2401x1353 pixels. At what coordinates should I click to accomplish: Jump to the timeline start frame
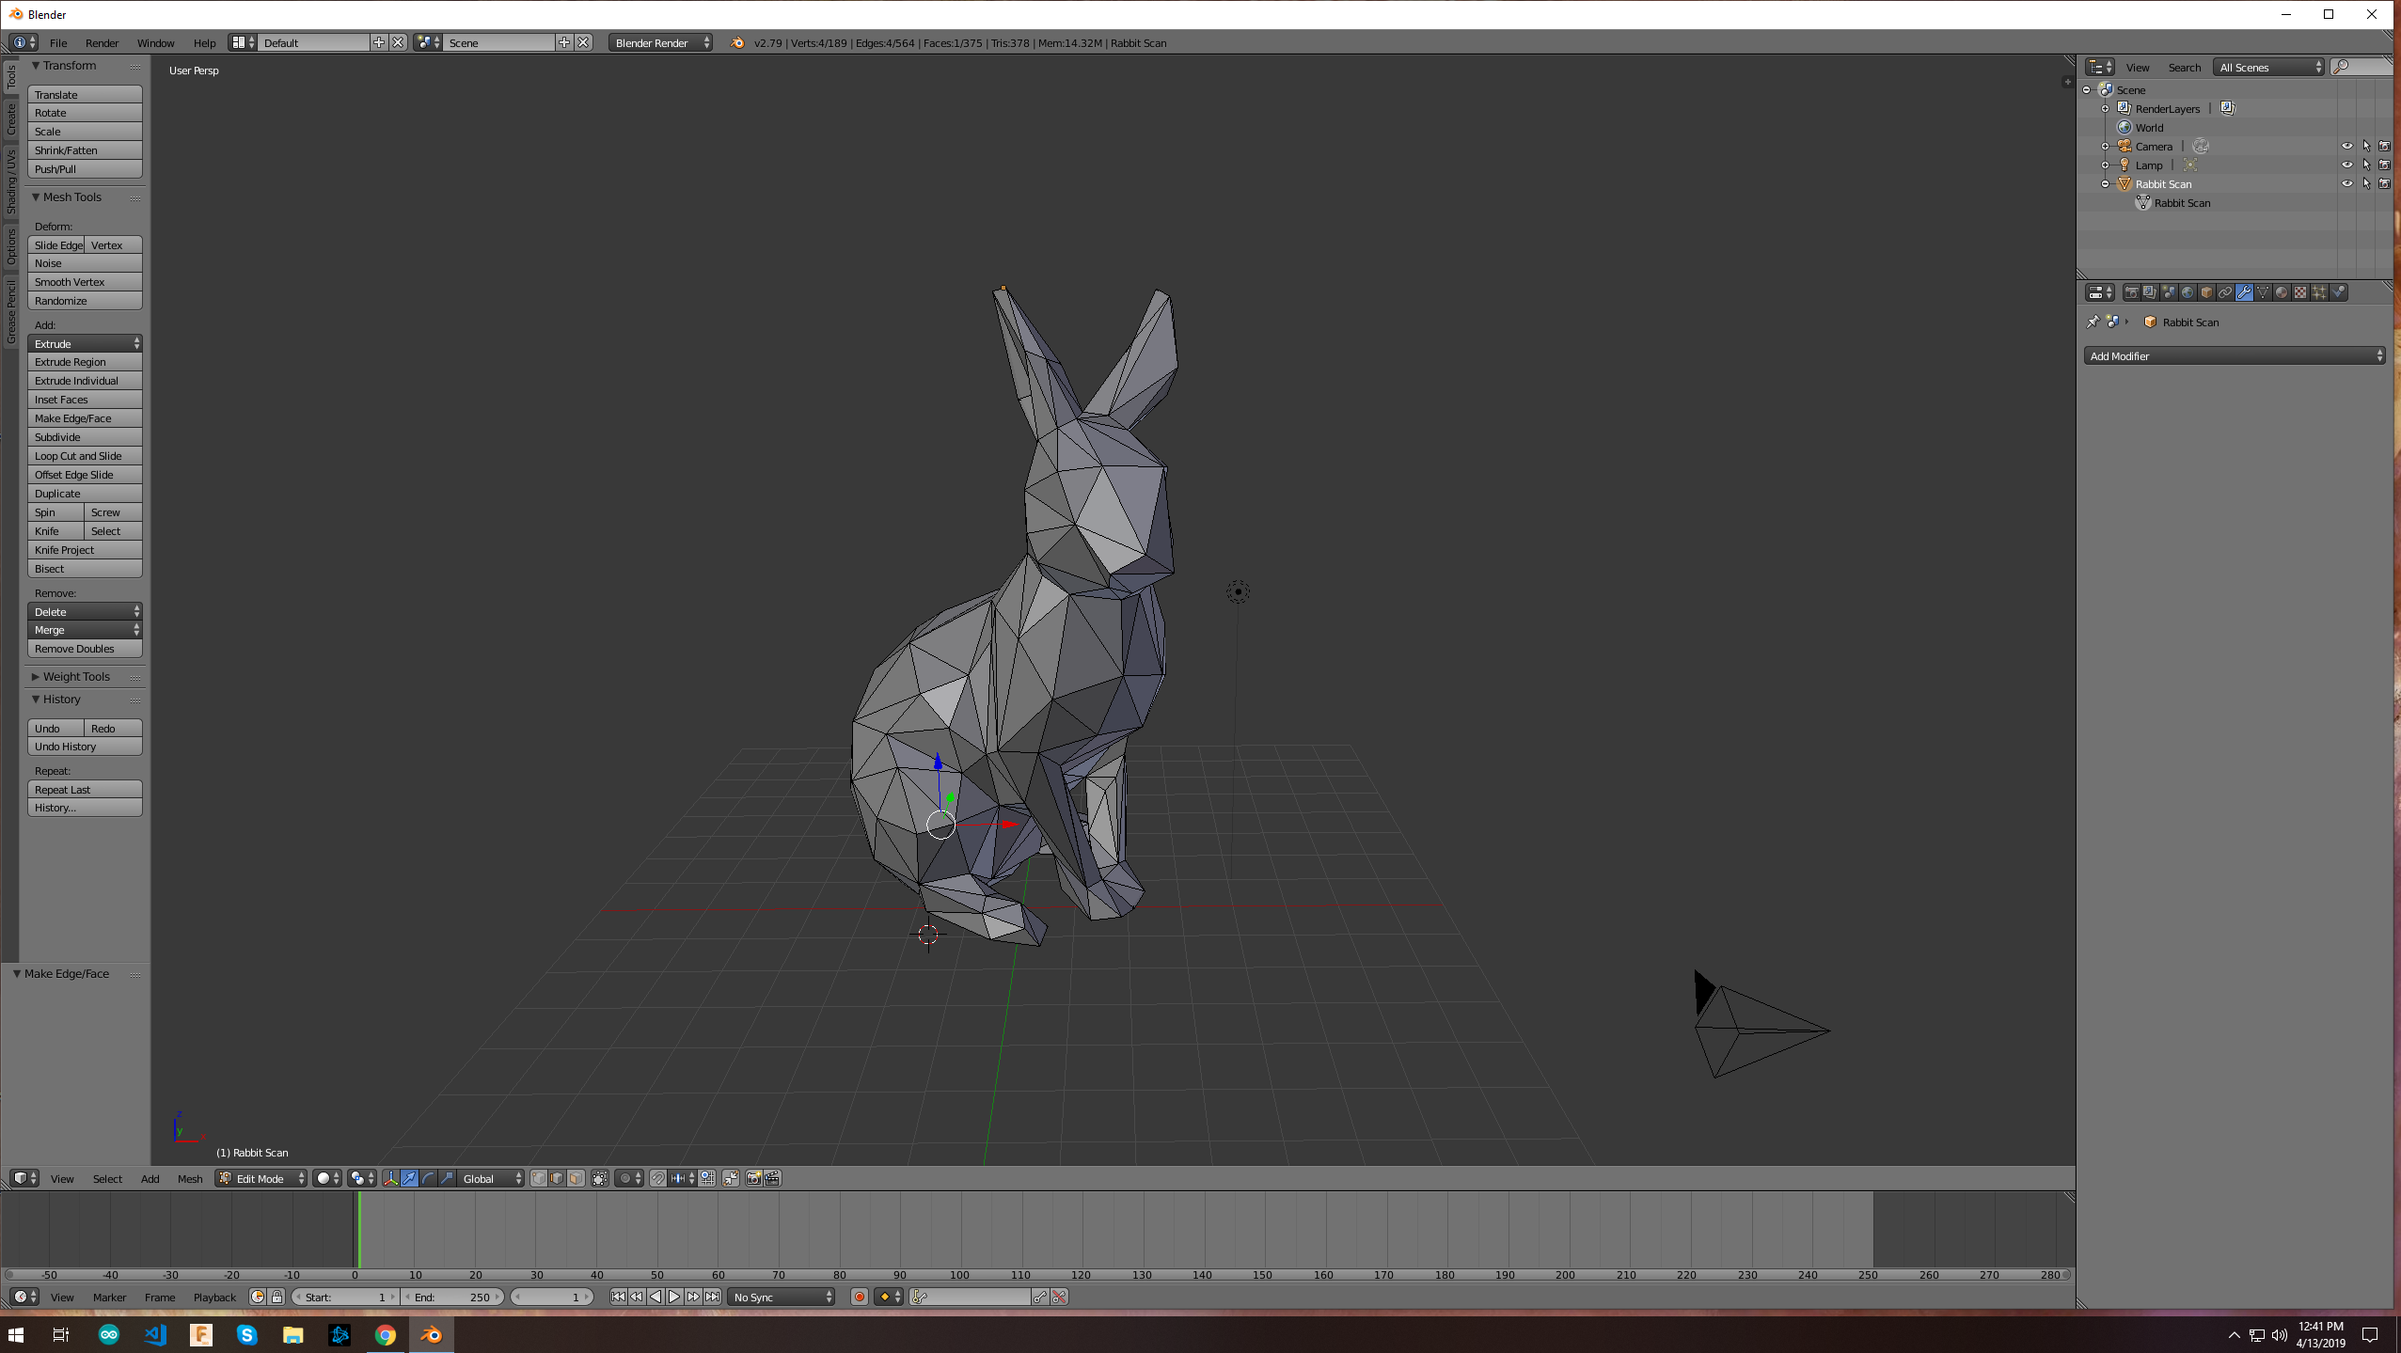tap(618, 1297)
